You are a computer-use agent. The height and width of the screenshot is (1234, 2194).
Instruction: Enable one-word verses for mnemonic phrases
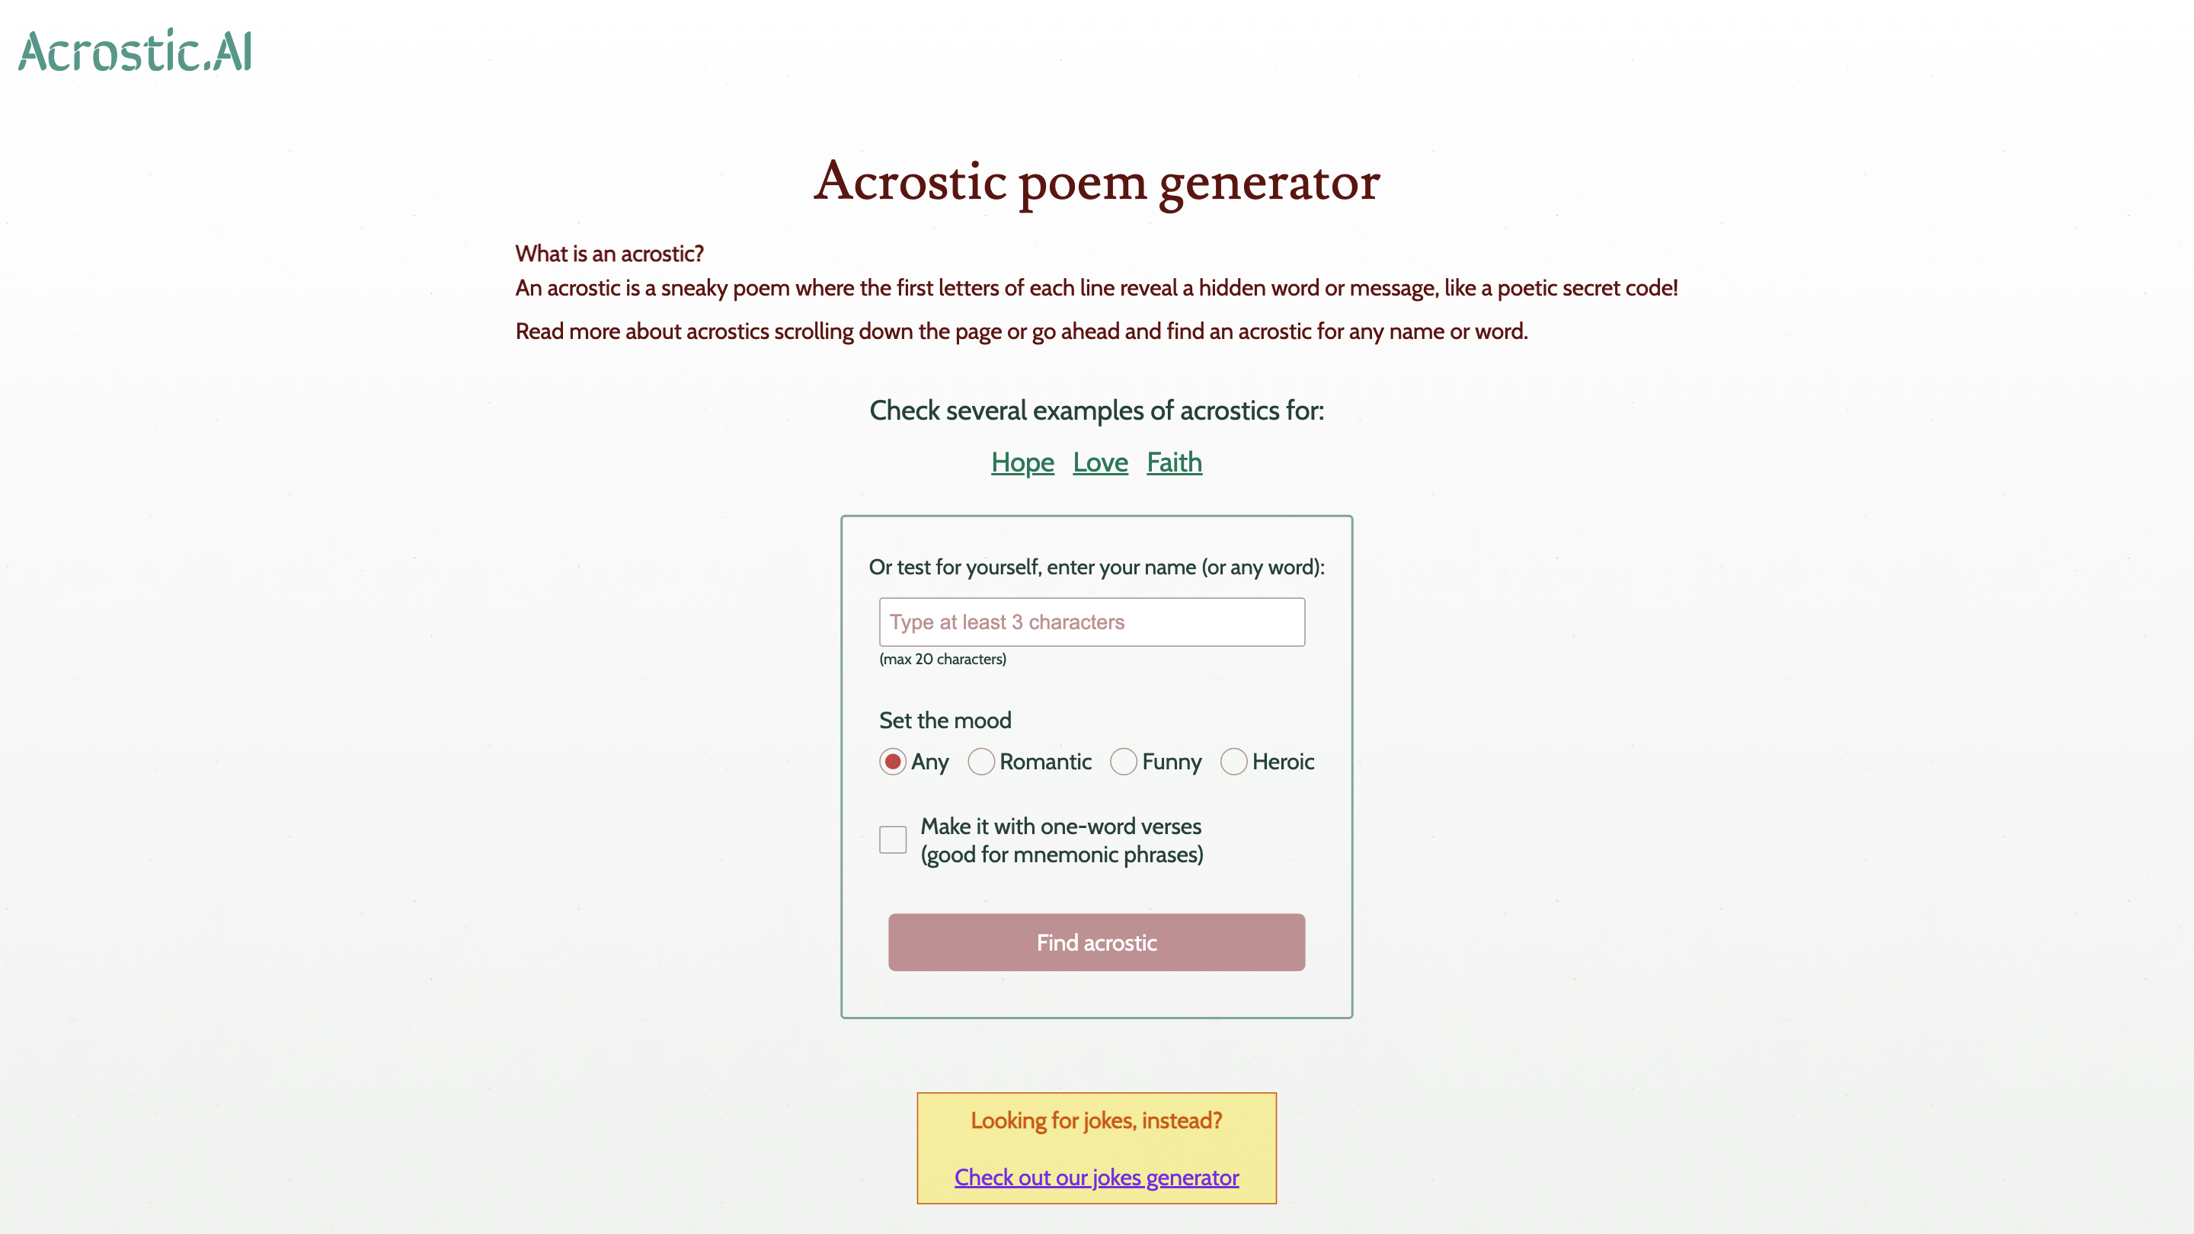[892, 839]
